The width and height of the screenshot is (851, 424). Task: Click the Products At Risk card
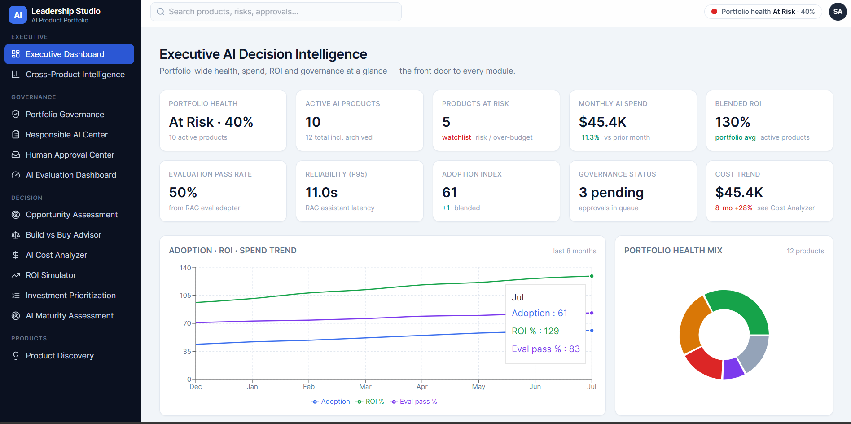coord(496,121)
